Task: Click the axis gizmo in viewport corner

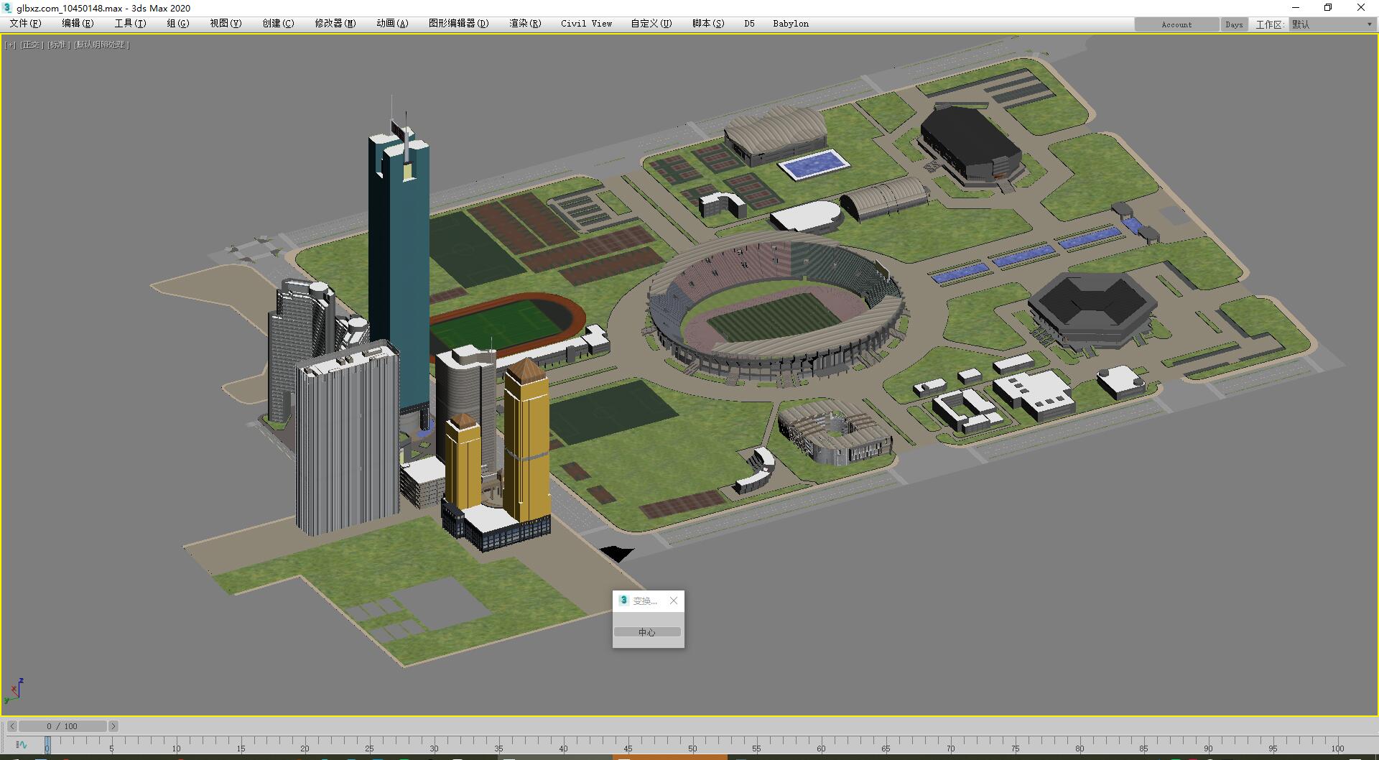Action: (14, 690)
